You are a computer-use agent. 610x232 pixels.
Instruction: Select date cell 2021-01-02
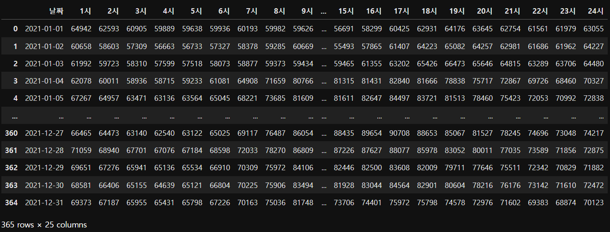pyautogui.click(x=45, y=46)
